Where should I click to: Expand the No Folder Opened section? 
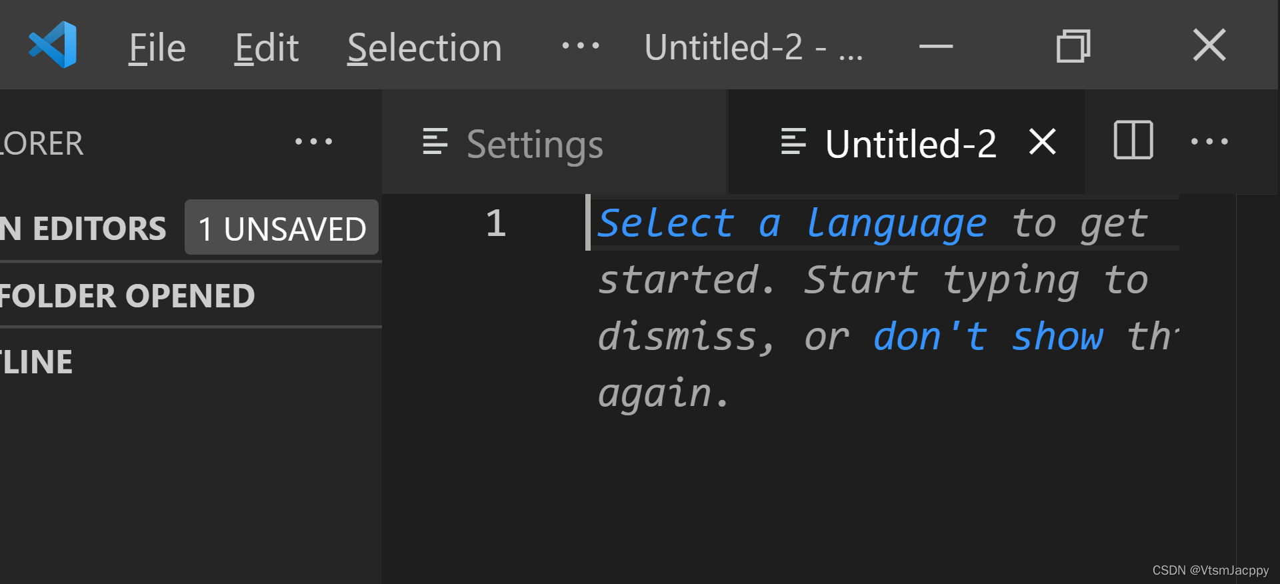pyautogui.click(x=127, y=296)
